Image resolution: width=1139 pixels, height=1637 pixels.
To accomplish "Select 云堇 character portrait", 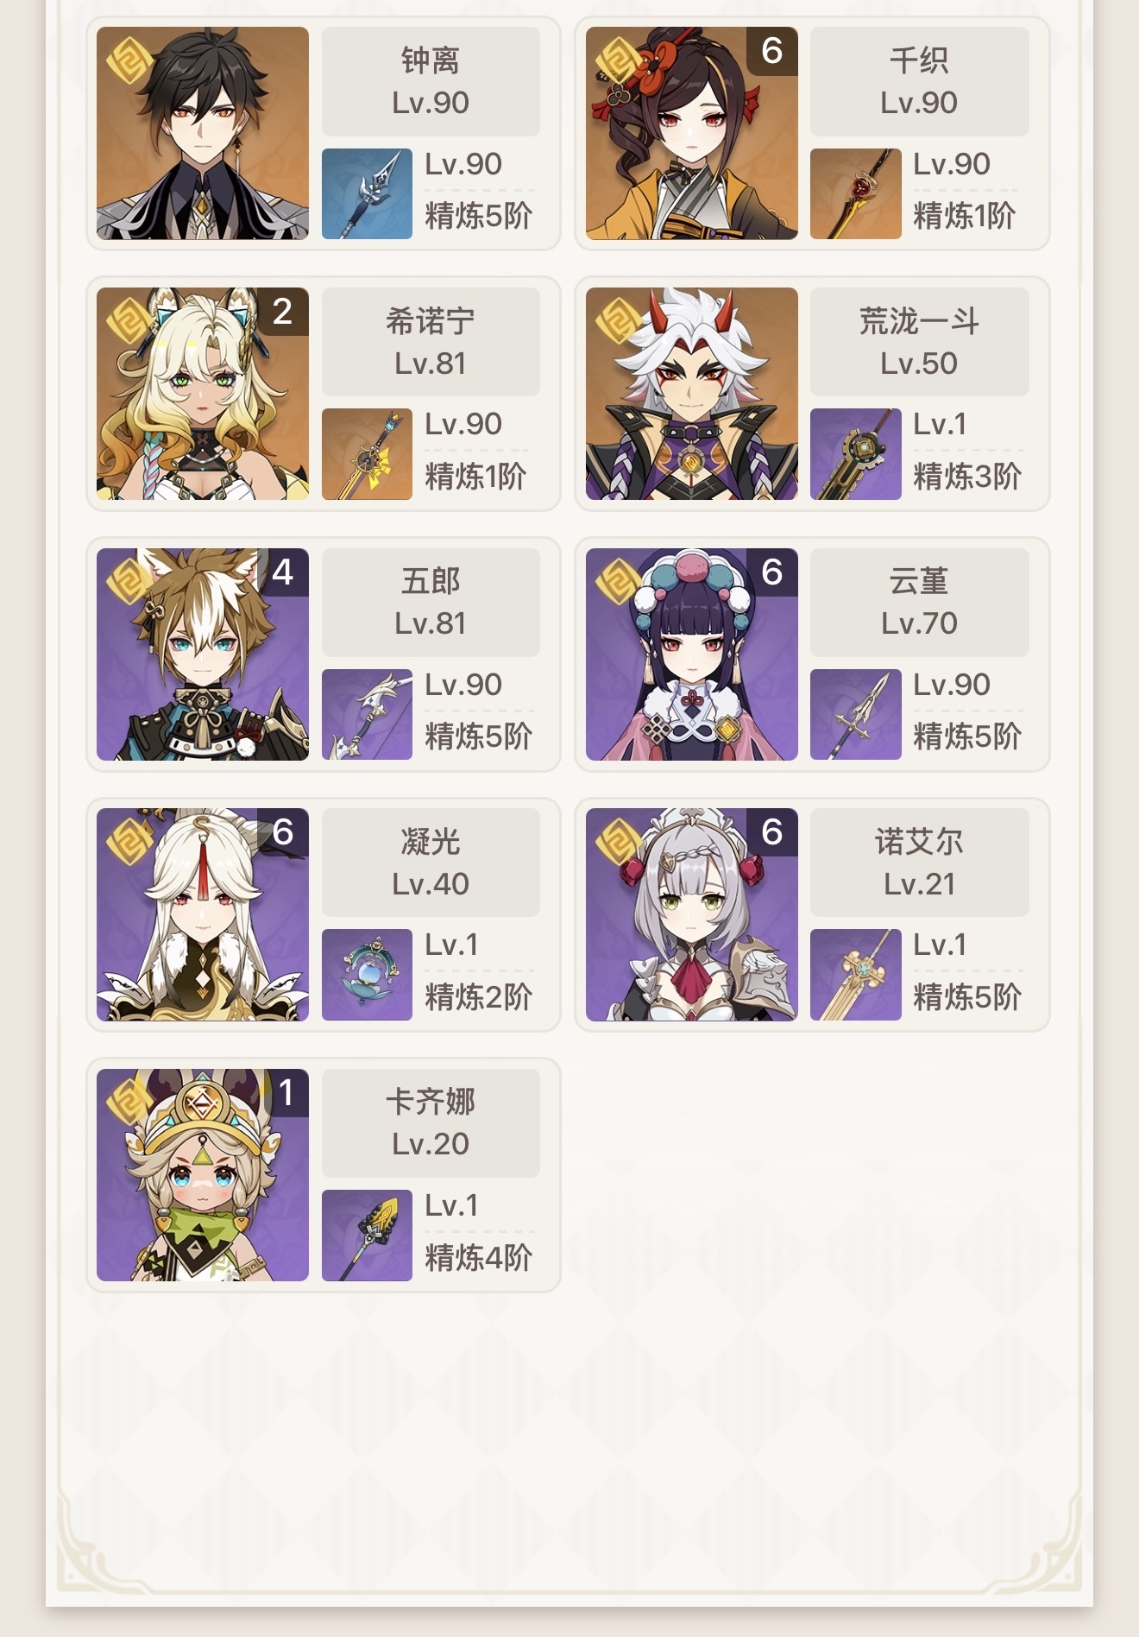I will tap(692, 654).
